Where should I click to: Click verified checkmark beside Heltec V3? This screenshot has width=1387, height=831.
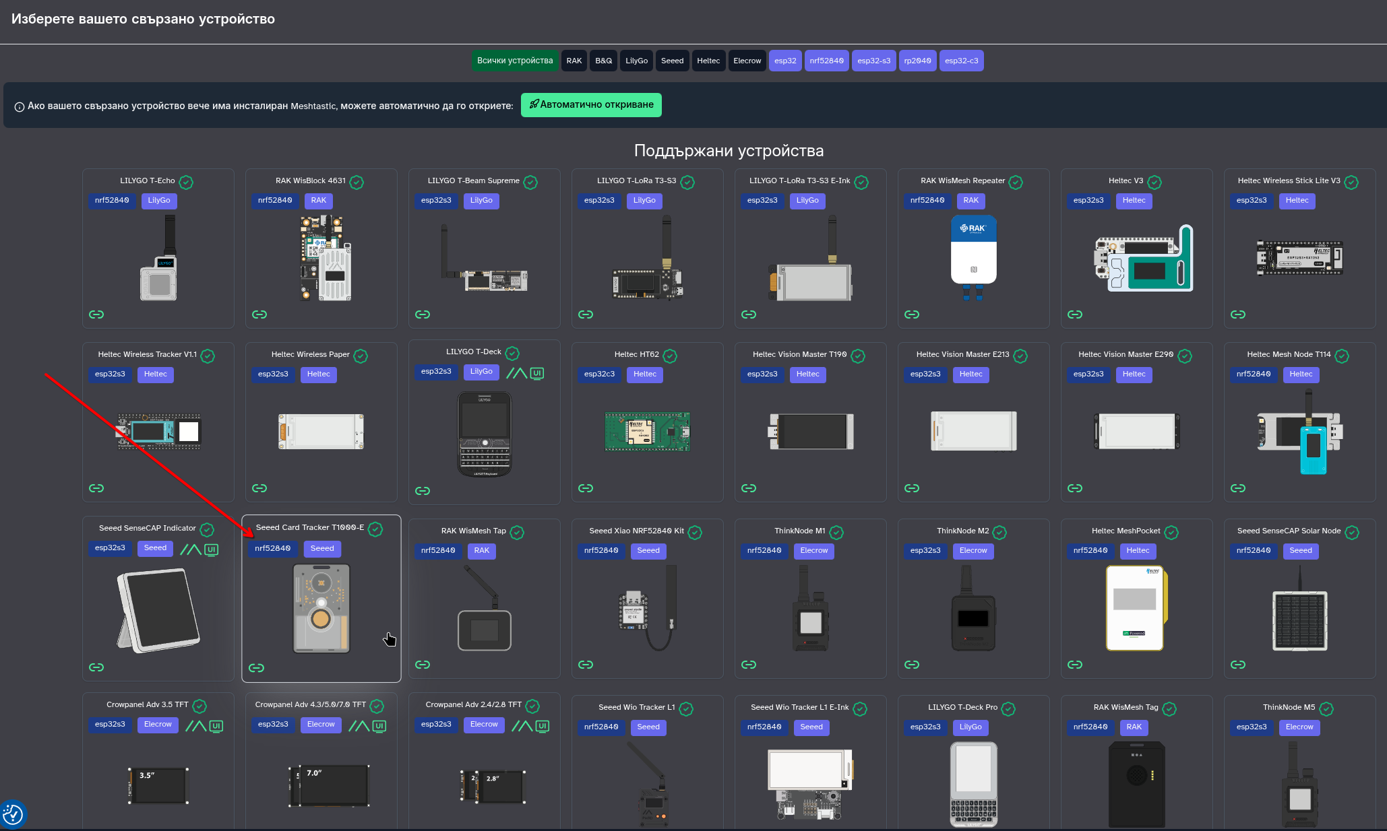(x=1154, y=182)
